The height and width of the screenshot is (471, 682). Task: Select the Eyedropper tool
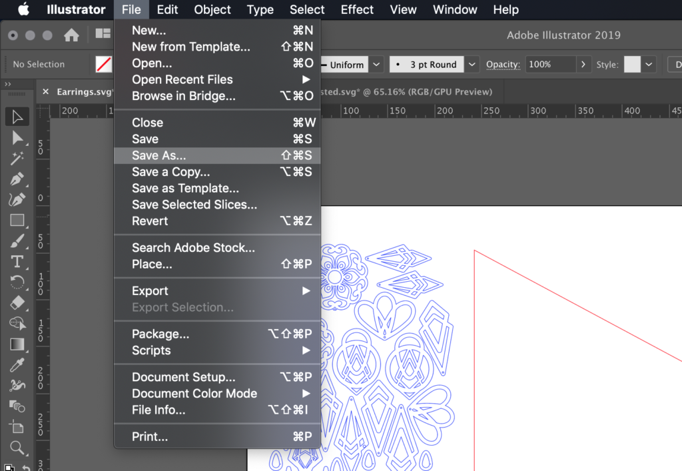(17, 365)
